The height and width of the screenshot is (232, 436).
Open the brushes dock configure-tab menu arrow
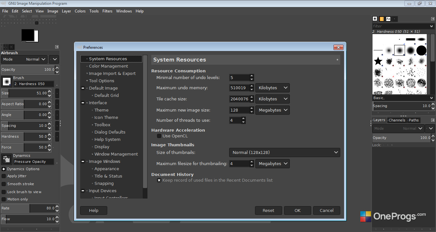point(432,19)
